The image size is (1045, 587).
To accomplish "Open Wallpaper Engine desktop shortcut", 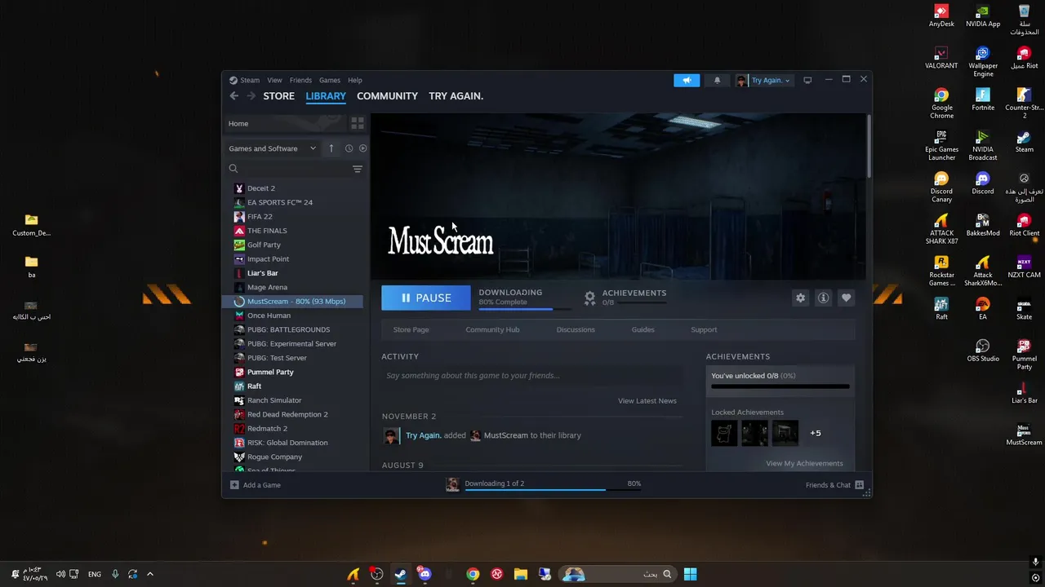I will coord(983,62).
